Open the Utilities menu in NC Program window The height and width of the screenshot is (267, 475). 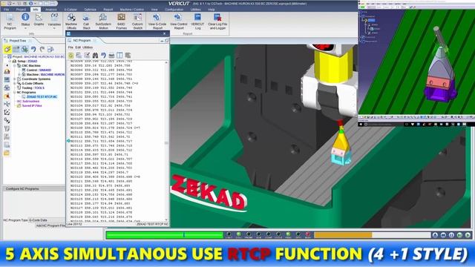[88, 47]
